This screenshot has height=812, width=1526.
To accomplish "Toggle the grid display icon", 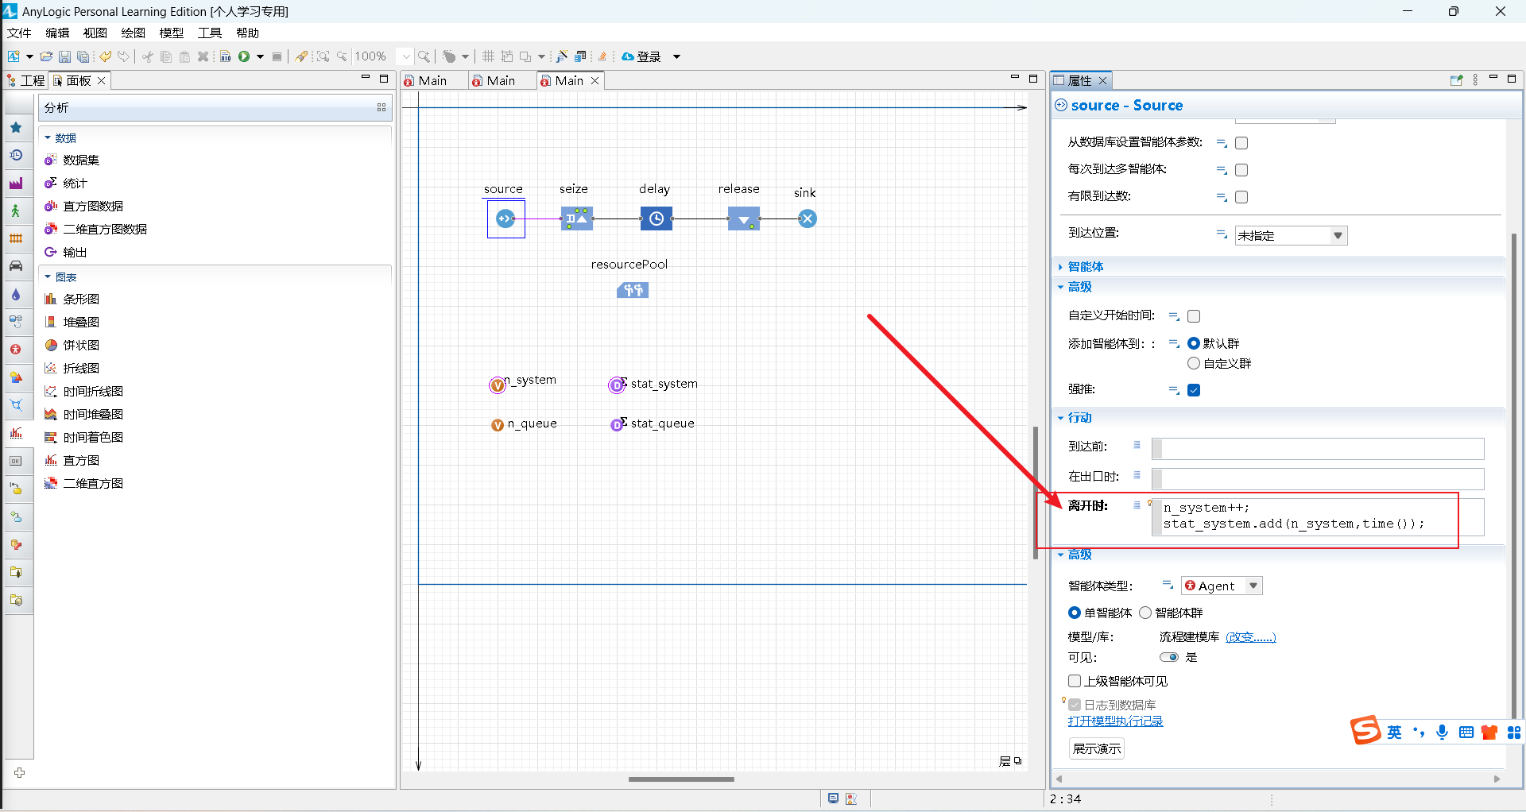I will tap(488, 56).
